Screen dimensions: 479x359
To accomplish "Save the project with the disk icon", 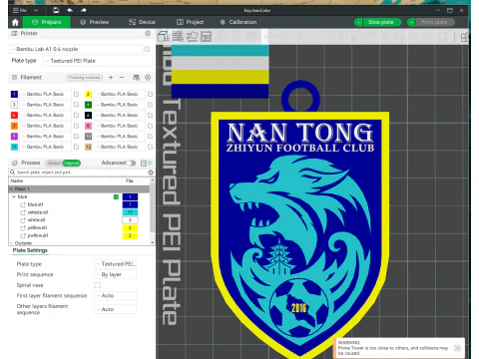I will (x=56, y=10).
